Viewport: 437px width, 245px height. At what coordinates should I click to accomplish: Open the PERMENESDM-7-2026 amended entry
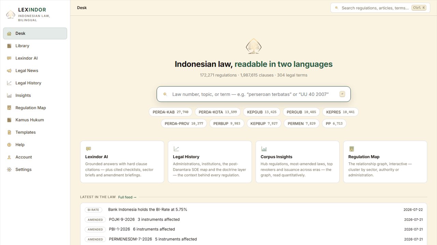point(254,239)
